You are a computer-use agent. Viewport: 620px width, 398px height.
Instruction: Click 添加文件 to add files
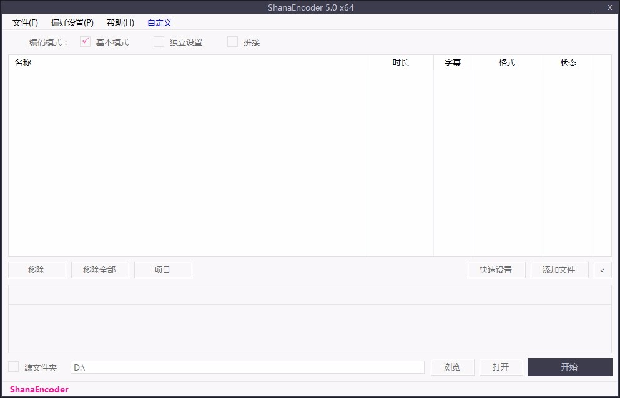tap(559, 270)
